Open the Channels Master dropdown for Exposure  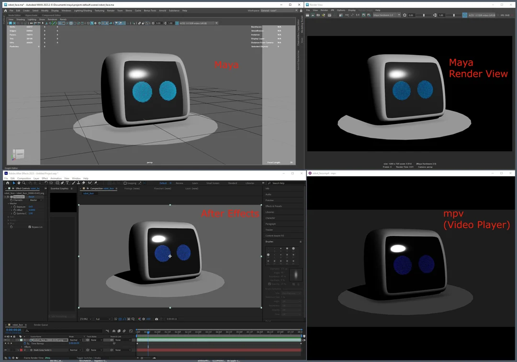(35, 200)
